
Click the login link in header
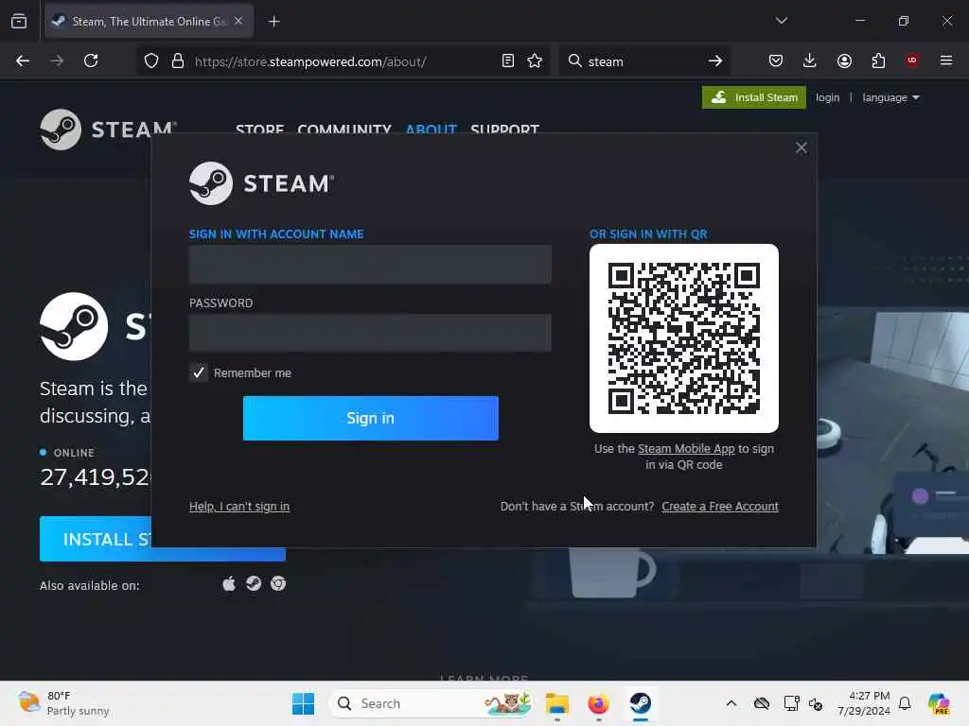coord(827,97)
